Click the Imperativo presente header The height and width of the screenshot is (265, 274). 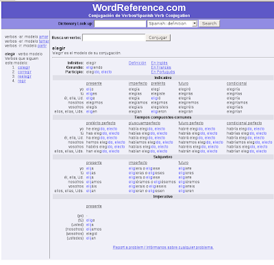click(94, 206)
